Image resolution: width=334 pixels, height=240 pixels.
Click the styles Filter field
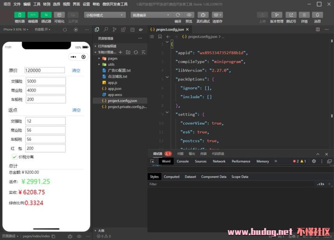(231, 184)
